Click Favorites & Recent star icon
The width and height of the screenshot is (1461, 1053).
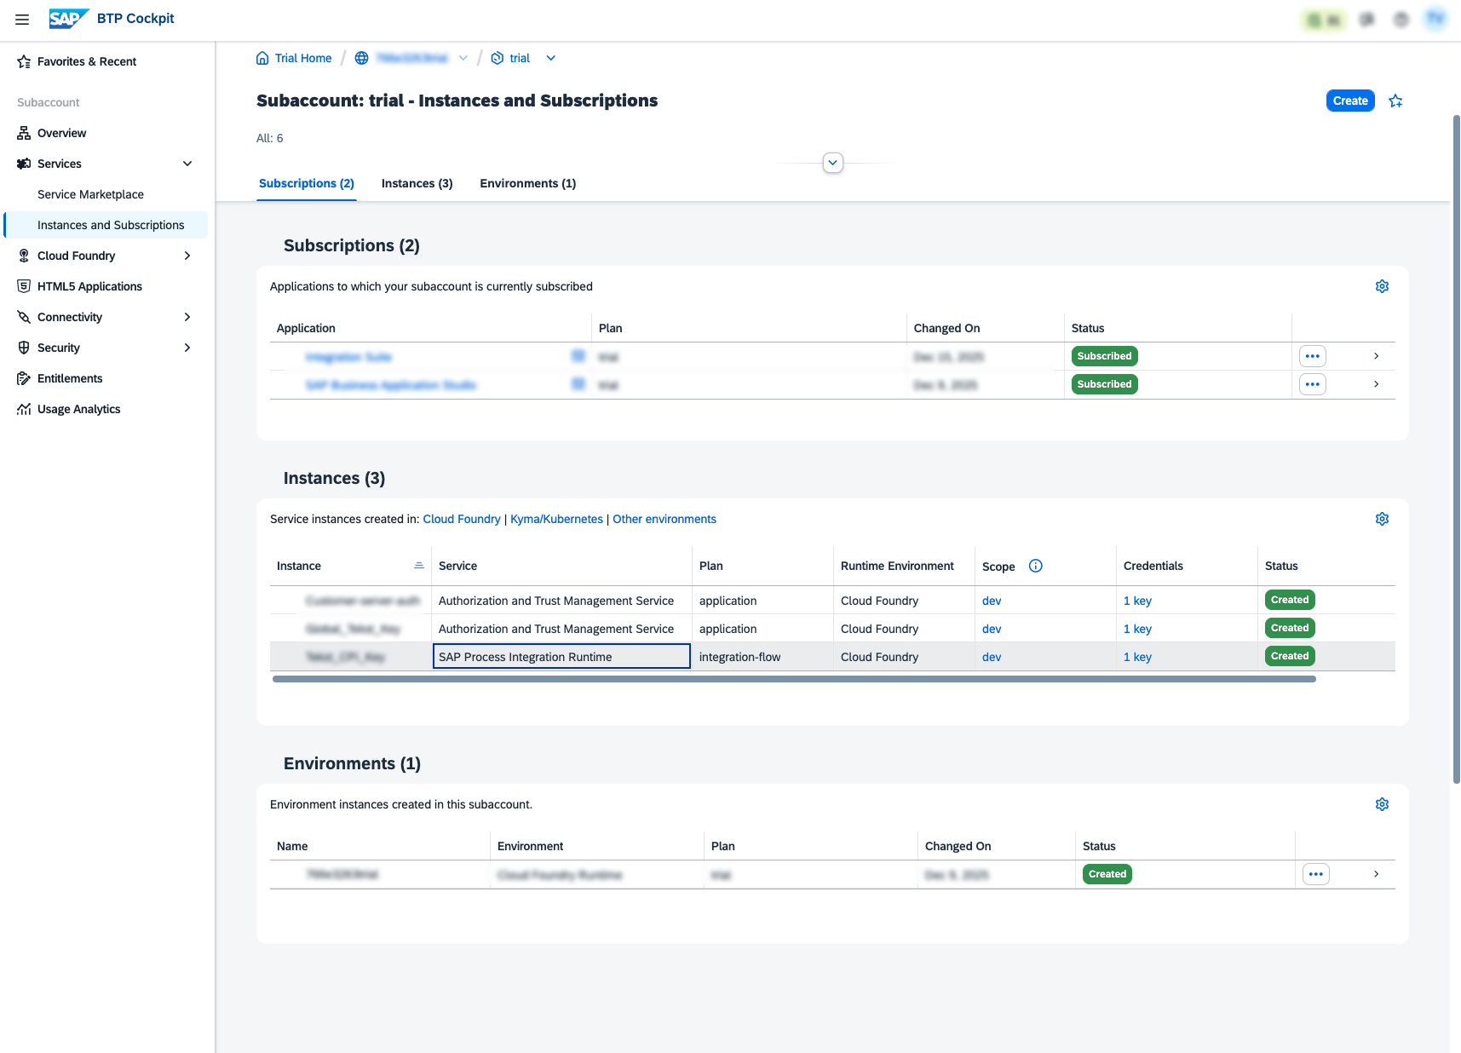(24, 61)
